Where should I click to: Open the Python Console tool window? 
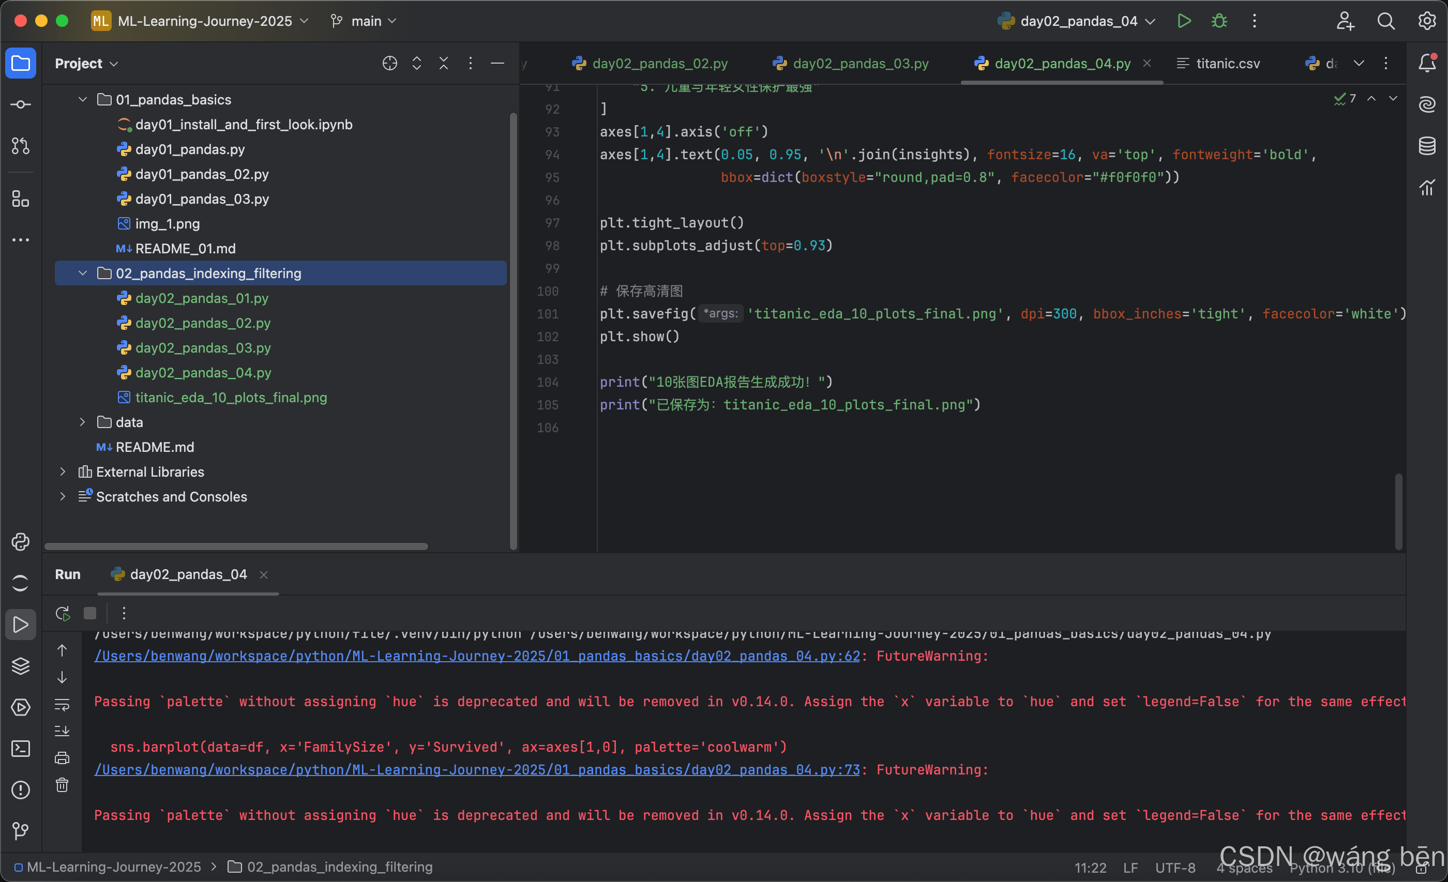click(21, 541)
